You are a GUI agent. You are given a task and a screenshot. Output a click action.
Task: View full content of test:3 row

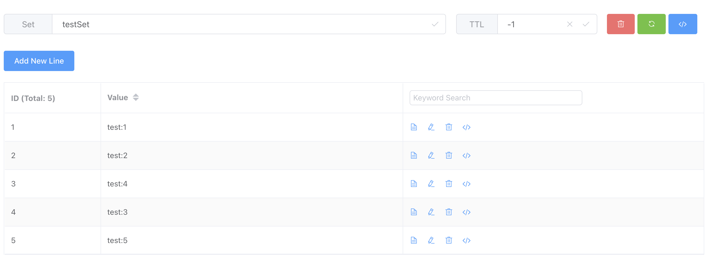(414, 212)
